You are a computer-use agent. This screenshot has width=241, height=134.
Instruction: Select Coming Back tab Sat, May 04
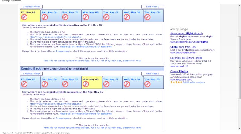51,82
